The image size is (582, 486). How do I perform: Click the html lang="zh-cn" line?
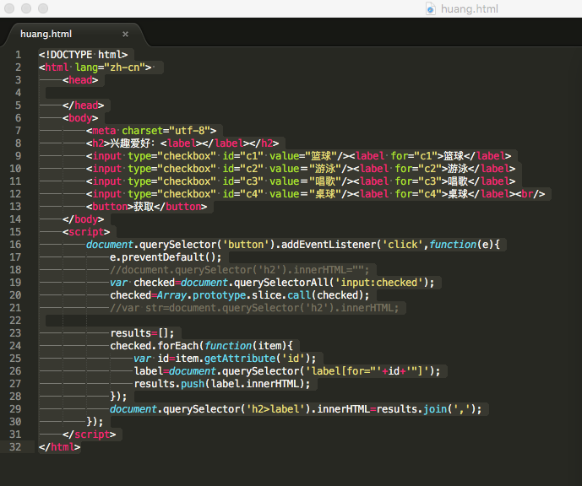click(95, 67)
